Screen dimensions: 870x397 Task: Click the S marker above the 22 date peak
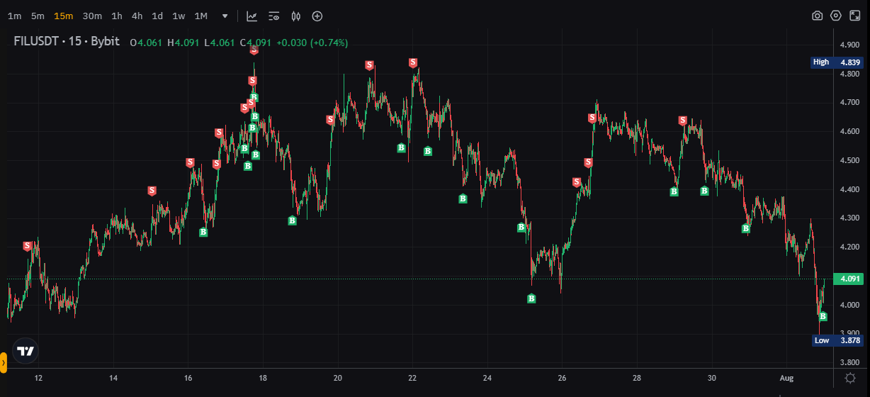click(413, 62)
